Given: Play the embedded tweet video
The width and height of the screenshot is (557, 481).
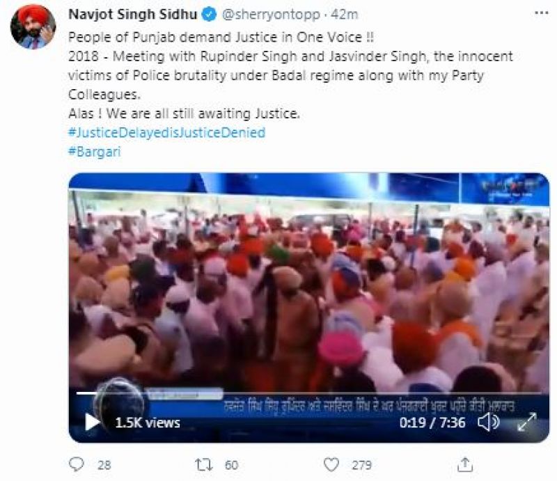Looking at the screenshot, I should point(92,422).
